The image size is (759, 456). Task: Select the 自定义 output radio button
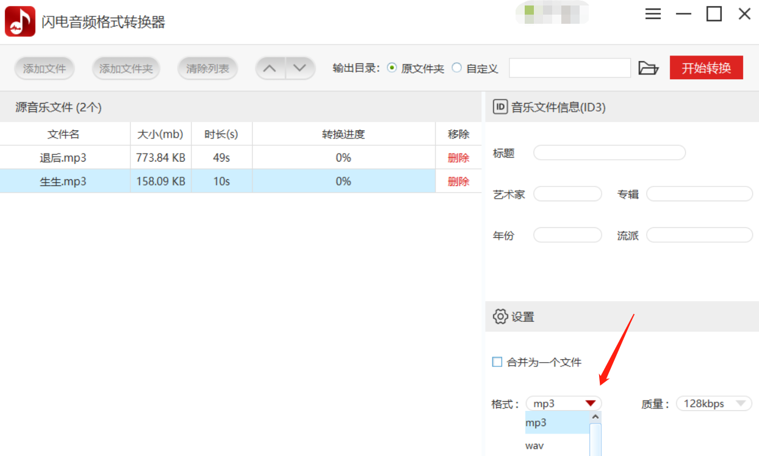click(x=456, y=68)
